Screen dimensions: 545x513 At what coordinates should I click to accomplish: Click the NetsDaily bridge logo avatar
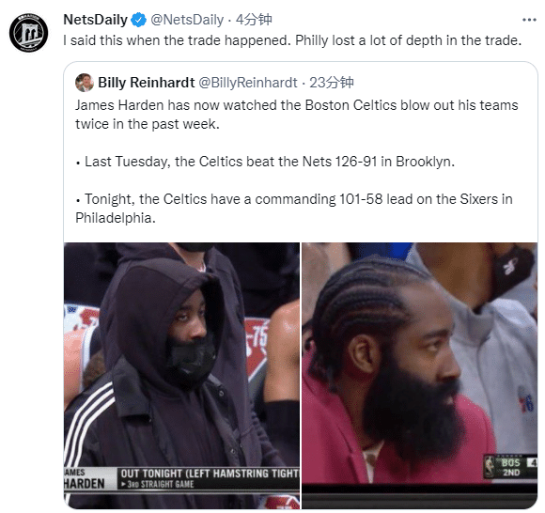pyautogui.click(x=28, y=33)
